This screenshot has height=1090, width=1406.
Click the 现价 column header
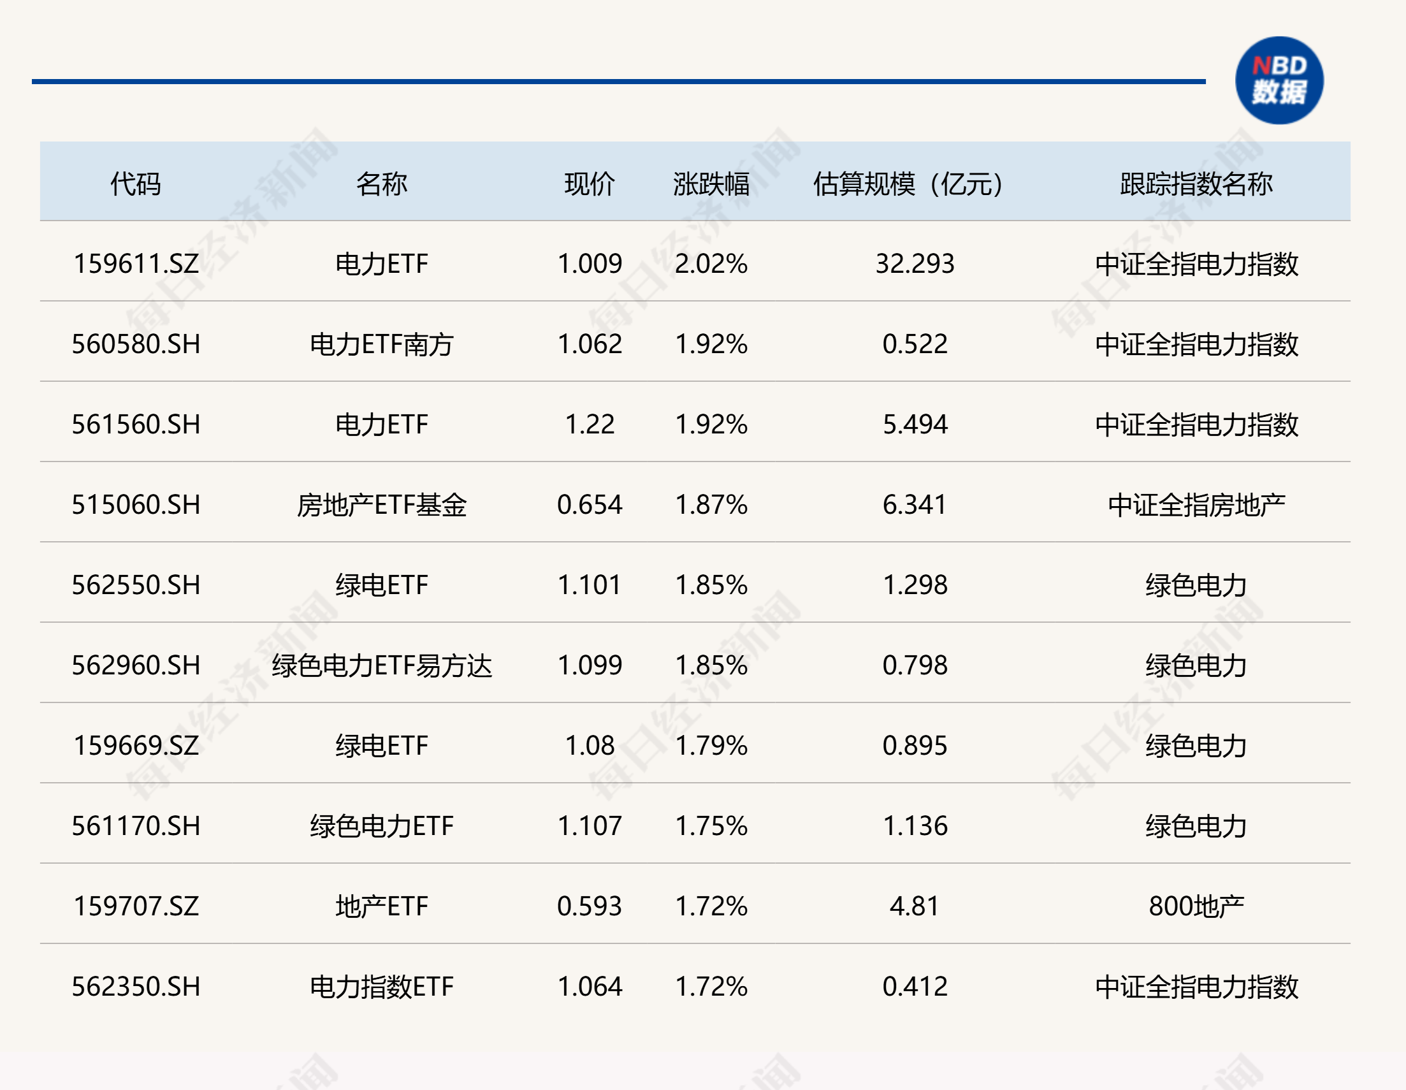pos(590,184)
